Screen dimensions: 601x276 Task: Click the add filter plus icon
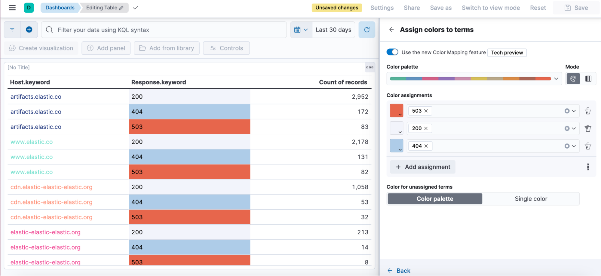[x=29, y=29]
